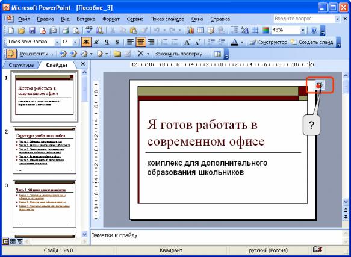The width and height of the screenshot is (351, 257).
Task: Switch to the Структура tab
Action: [x=21, y=65]
